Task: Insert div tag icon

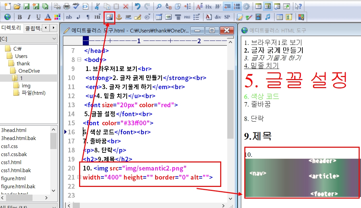Action: tap(218, 17)
